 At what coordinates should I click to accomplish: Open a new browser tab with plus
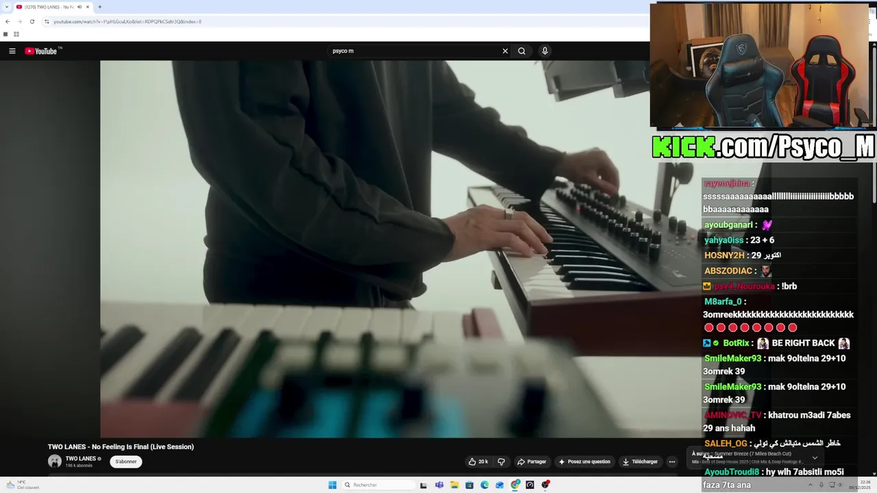coord(99,7)
